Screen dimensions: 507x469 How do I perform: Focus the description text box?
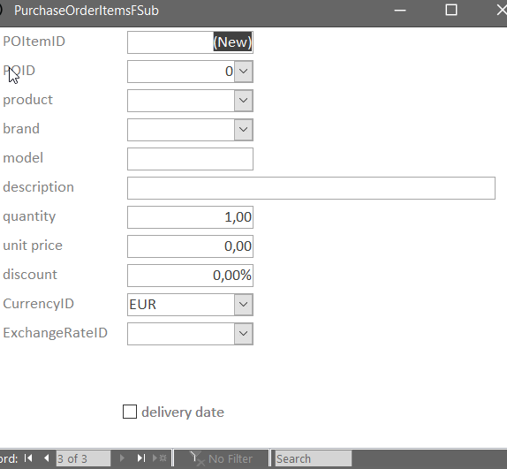tap(311, 188)
